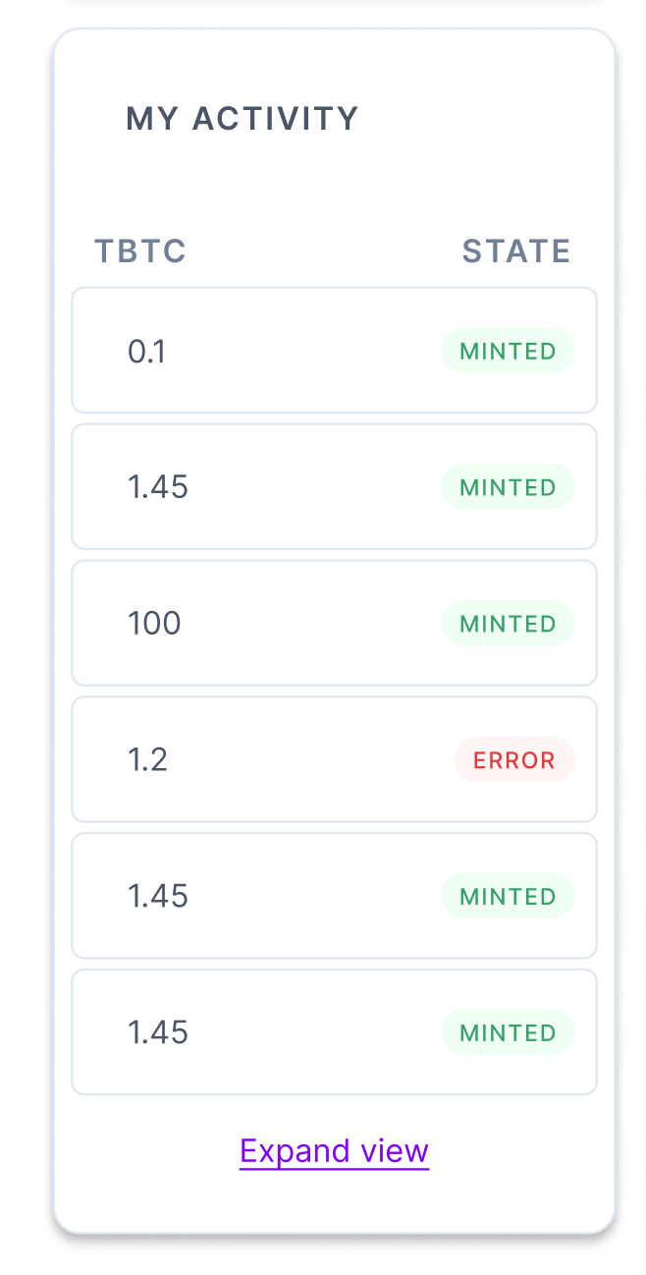The height and width of the screenshot is (1275, 646).
Task: Click the MINTED badge on the 100 row
Action: tap(508, 623)
